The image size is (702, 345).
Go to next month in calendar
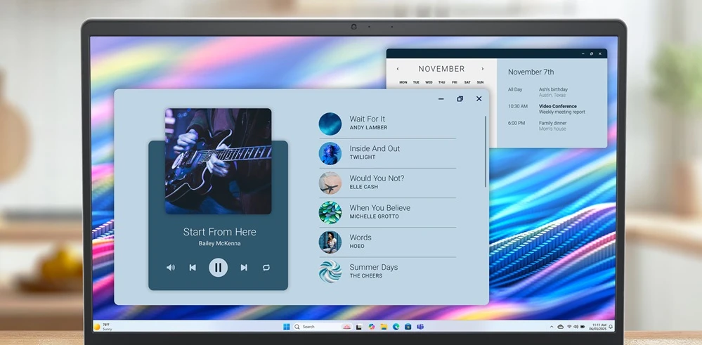coord(482,69)
